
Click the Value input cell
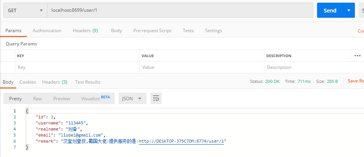pyautogui.click(x=202, y=67)
